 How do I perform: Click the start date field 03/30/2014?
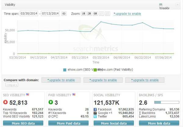[29, 14]
